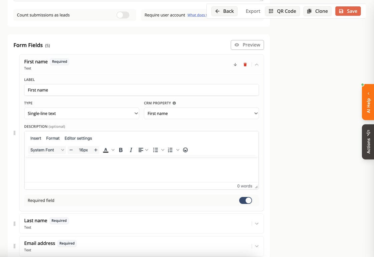Open numbered list style options arrow
This screenshot has width=374, height=257.
click(178, 150)
